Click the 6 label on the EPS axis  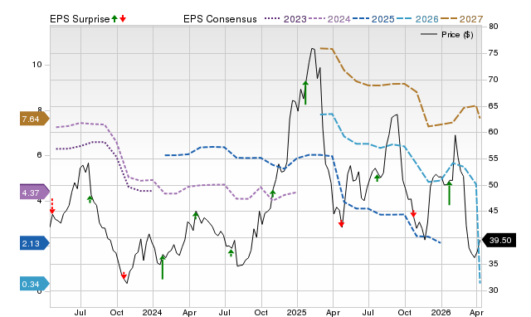click(x=39, y=155)
